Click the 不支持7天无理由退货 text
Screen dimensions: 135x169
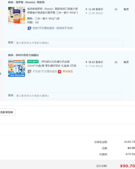click(x=45, y=71)
